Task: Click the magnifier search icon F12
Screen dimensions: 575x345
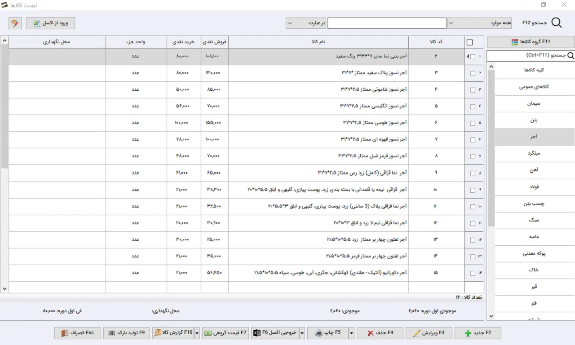Action: [x=557, y=23]
